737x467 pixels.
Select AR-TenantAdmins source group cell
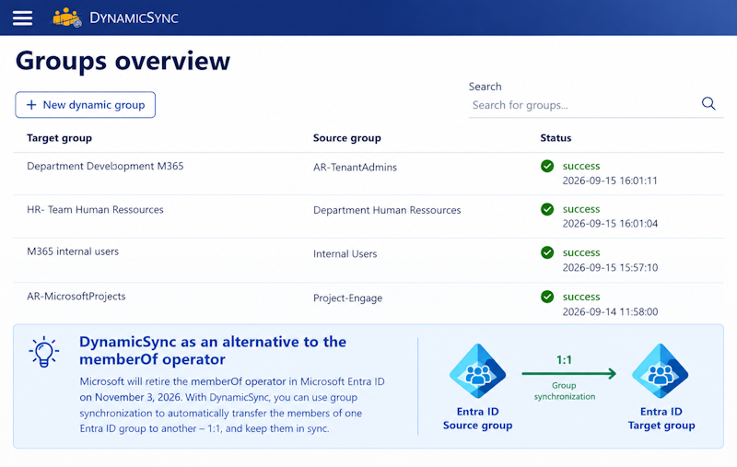(x=355, y=167)
